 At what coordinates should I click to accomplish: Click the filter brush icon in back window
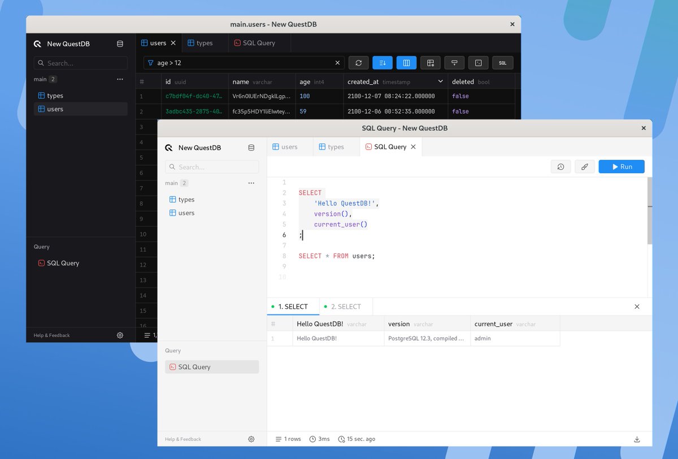pos(454,63)
